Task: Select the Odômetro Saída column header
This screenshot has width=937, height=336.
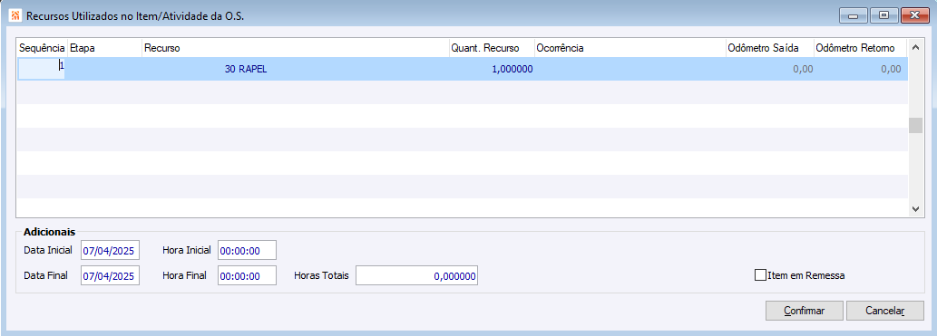Action: pyautogui.click(x=769, y=48)
